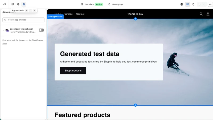Image resolution: width=213 pixels, height=120 pixels.
Task: Focus the Search app embeds field
Action: (23, 20)
